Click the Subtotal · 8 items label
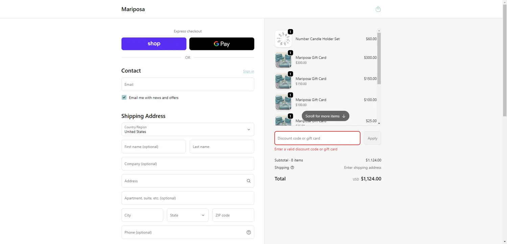Screen dimensions: 507x244 (289, 160)
